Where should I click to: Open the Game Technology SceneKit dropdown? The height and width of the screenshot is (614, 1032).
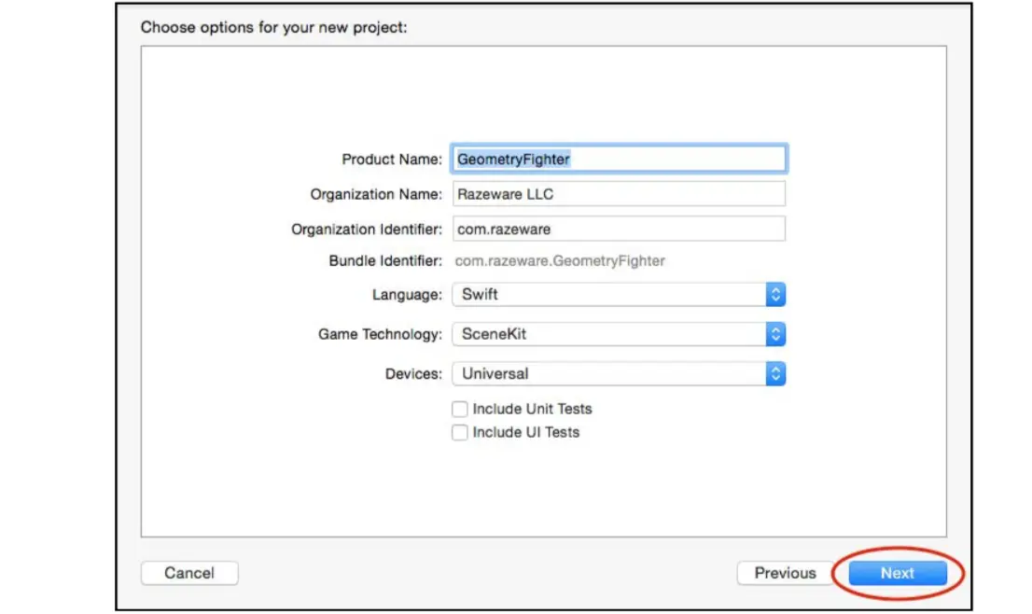click(x=619, y=334)
